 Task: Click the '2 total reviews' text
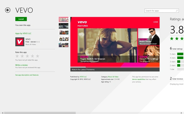(176, 79)
